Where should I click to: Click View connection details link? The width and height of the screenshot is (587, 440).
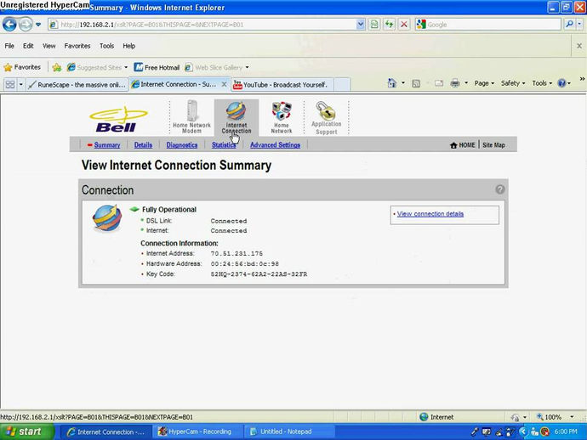point(430,214)
